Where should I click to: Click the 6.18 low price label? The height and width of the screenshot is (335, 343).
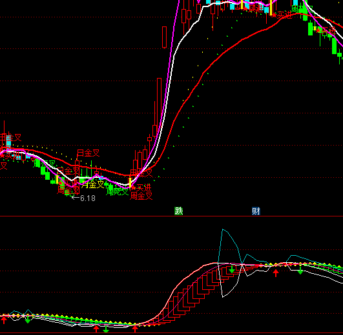pyautogui.click(x=88, y=198)
